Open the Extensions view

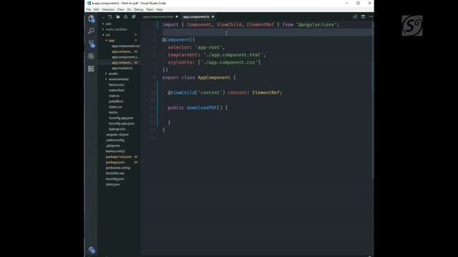pyautogui.click(x=91, y=69)
